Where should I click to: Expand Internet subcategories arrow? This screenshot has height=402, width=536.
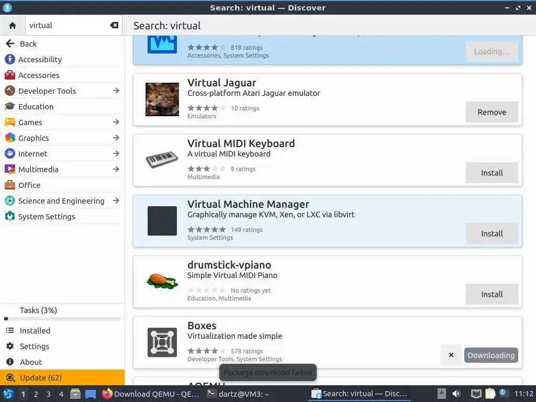coord(116,153)
